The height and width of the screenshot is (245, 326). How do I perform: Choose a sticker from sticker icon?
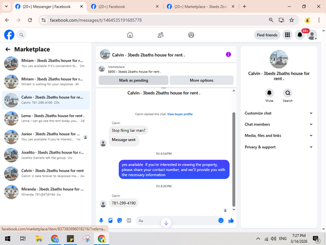[x=119, y=220]
